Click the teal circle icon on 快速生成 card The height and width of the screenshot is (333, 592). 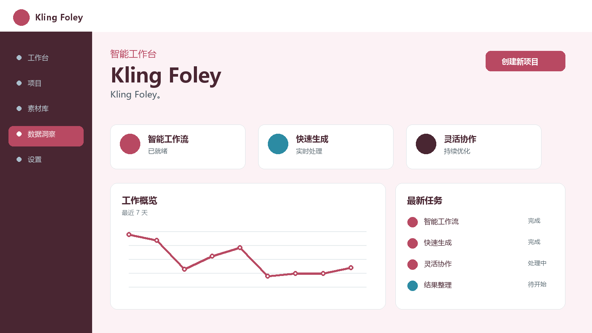(278, 144)
